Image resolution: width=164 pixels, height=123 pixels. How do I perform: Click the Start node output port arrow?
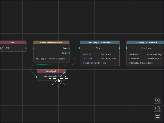coord(26,48)
